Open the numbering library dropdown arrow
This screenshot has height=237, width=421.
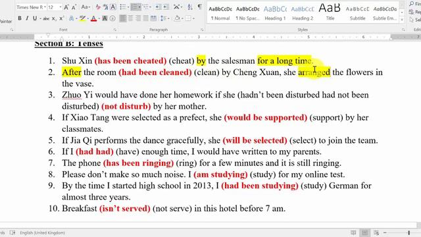pos(139,7)
